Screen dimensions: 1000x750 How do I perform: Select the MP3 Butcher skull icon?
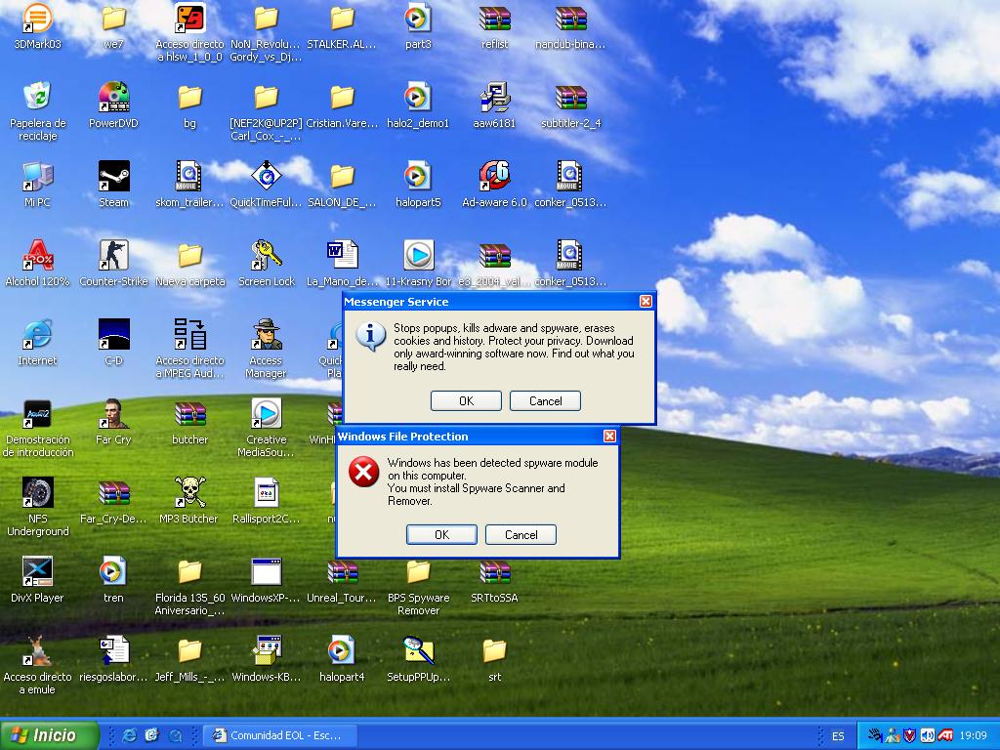pos(190,492)
